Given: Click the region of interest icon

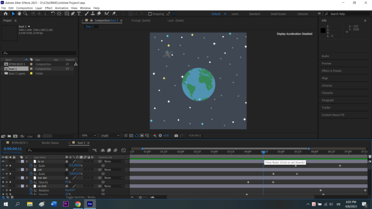Looking at the screenshot, I should click(x=142, y=135).
